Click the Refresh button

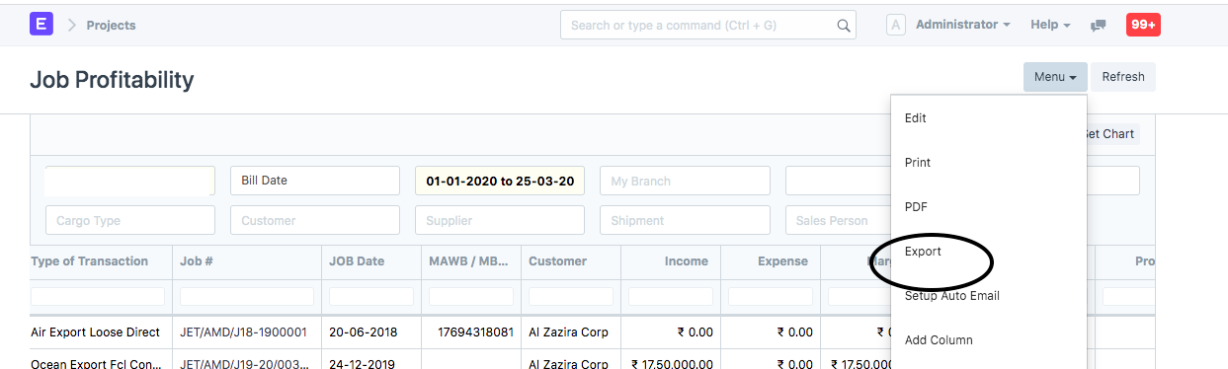pos(1123,77)
